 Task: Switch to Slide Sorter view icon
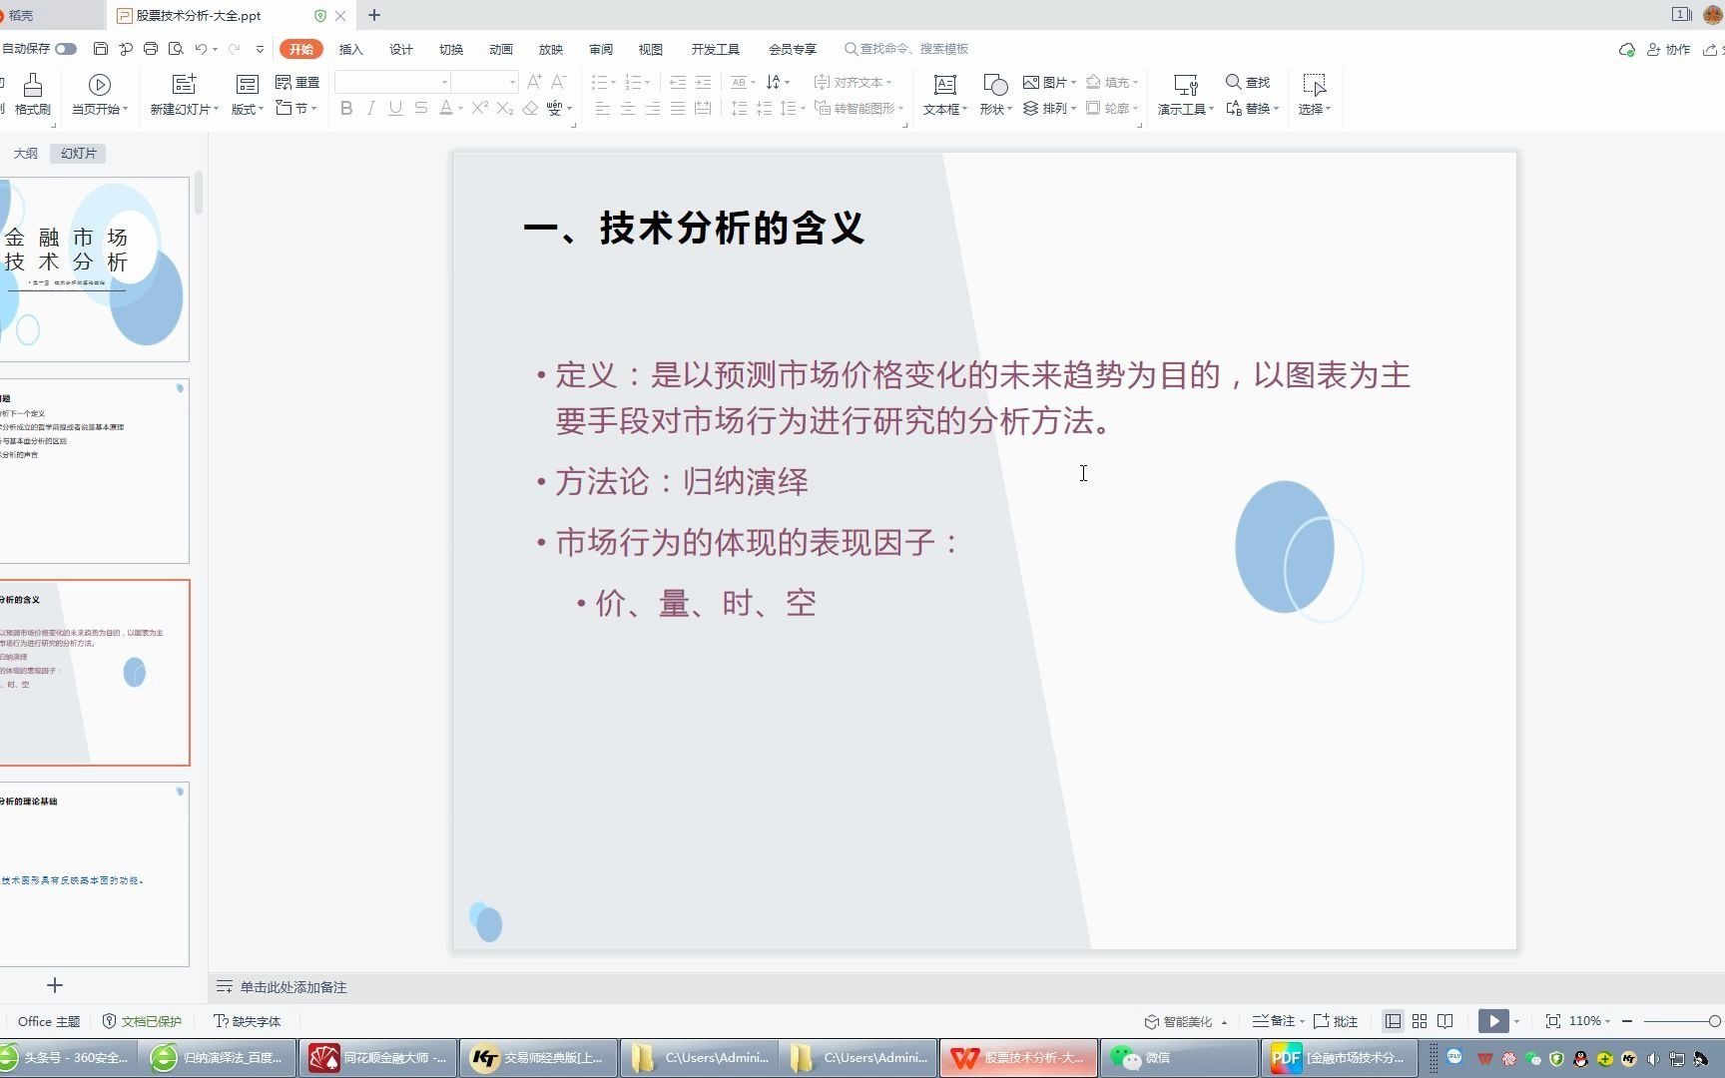pos(1419,1021)
